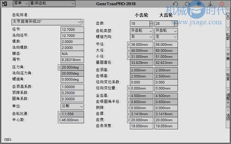
Task: Click the 小齿轮 齿宽 field showing 20.000mm
Action: [141, 120]
